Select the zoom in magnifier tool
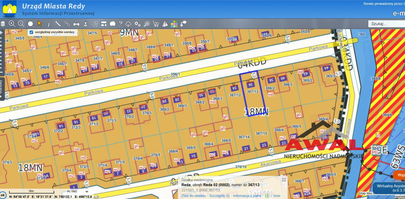 (x=12, y=24)
